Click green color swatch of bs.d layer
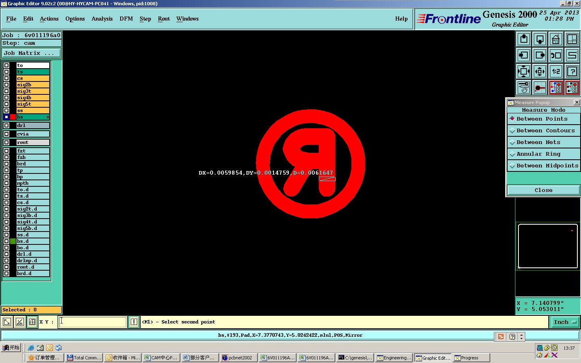This screenshot has width=581, height=363. [x=13, y=241]
